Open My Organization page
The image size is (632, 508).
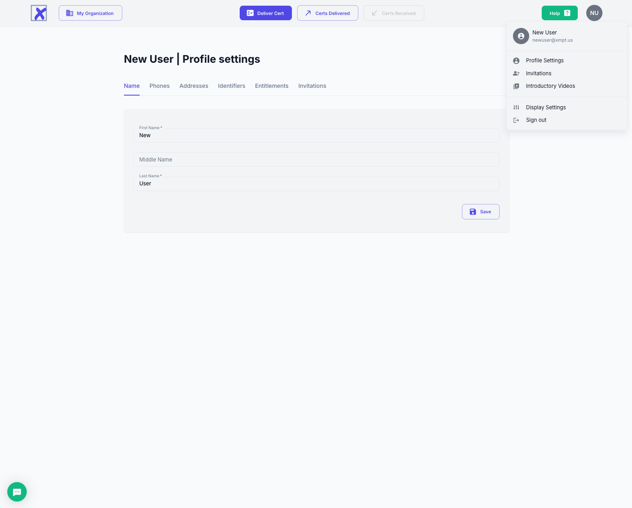click(90, 13)
